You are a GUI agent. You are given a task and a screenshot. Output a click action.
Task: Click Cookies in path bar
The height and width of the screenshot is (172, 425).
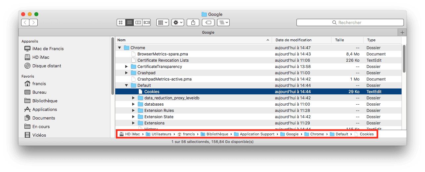click(x=364, y=134)
